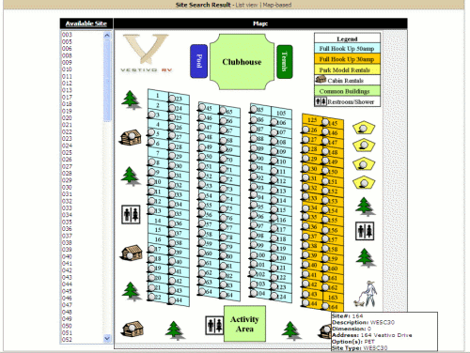470x353 pixels.
Task: Click site 23 marker on the map
Action: 172,99
